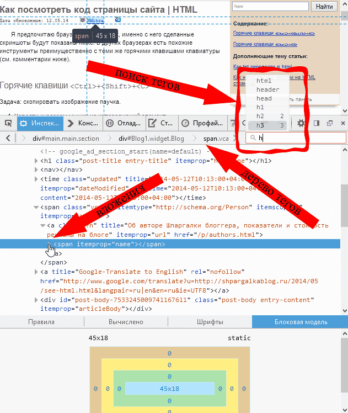Select the Правила sidebar tab
Screen dimensions: 348x413
tap(41, 322)
